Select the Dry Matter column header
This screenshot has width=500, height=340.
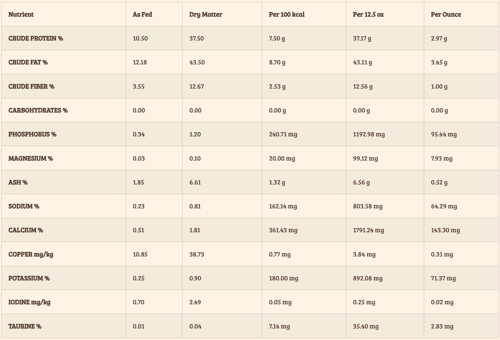[206, 14]
